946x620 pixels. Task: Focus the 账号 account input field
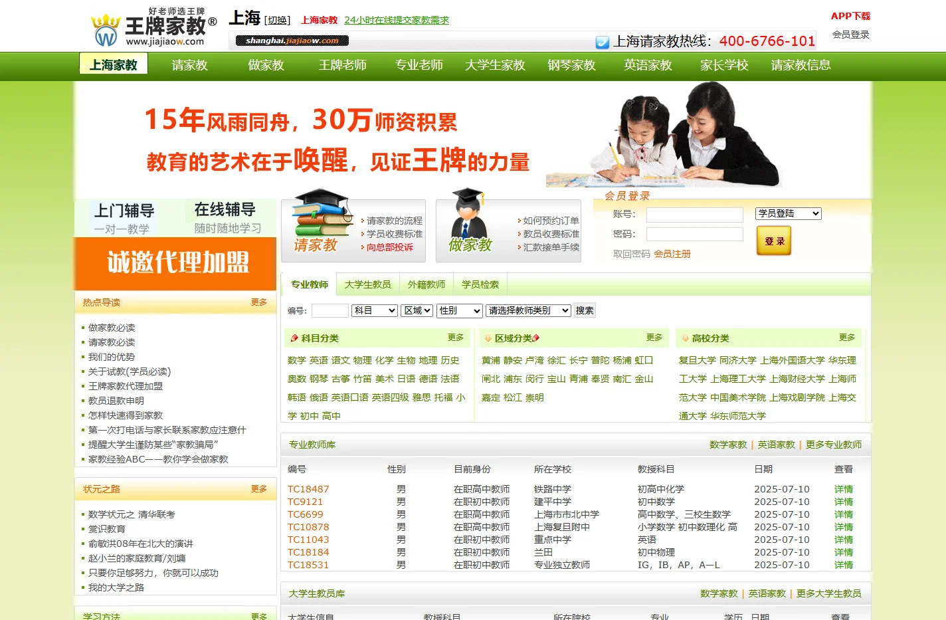tap(695, 215)
